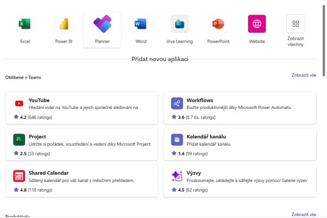The height and width of the screenshot is (218, 327).
Task: Click the Workflows 3.6 star rating
Action: point(181,117)
